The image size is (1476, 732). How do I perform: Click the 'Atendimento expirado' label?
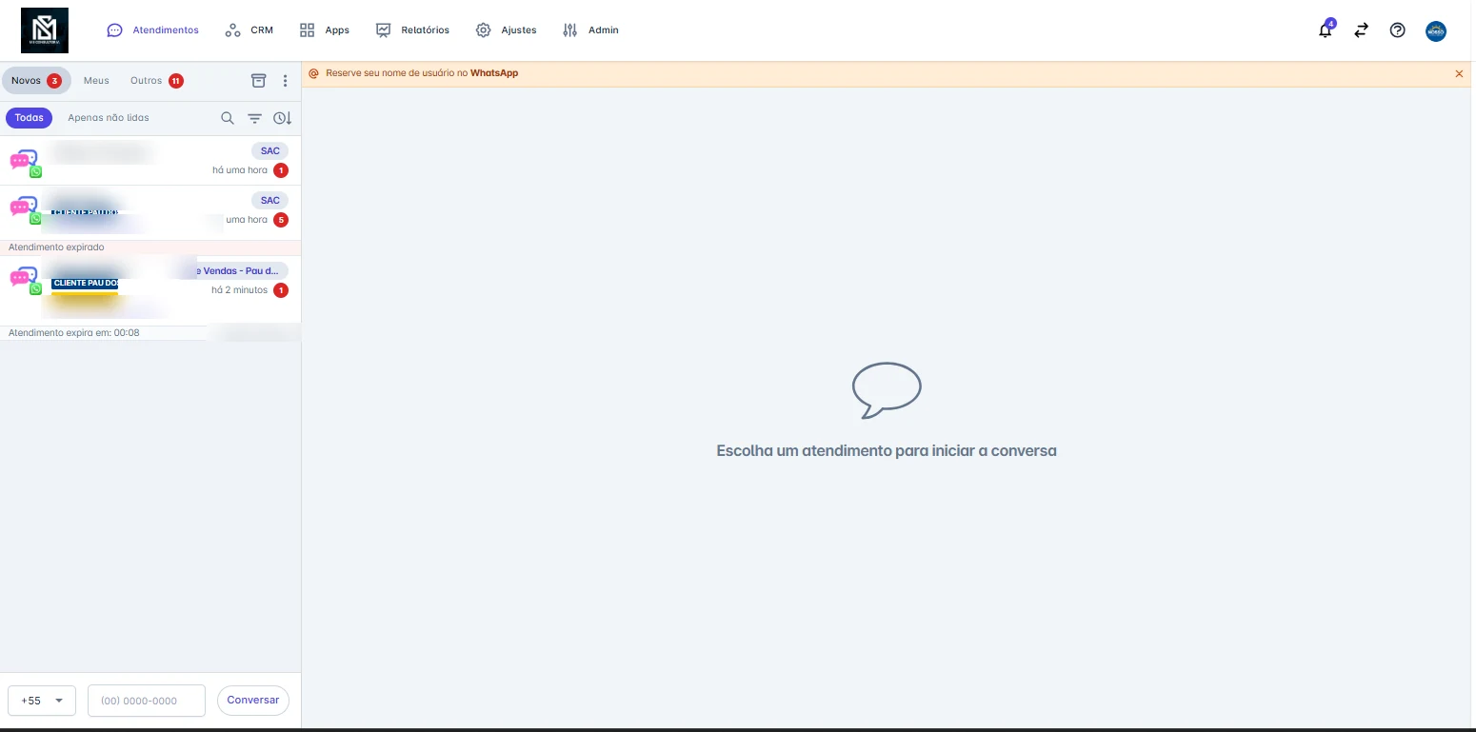tap(56, 247)
